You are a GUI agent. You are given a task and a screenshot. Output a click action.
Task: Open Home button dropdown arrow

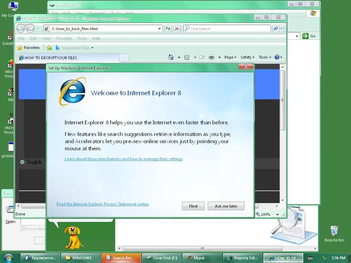point(179,58)
